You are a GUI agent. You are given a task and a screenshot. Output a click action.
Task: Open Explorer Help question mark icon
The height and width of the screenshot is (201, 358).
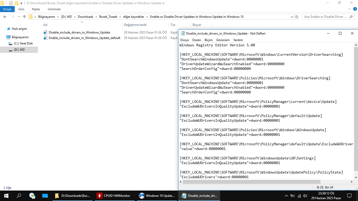pos(356,9)
